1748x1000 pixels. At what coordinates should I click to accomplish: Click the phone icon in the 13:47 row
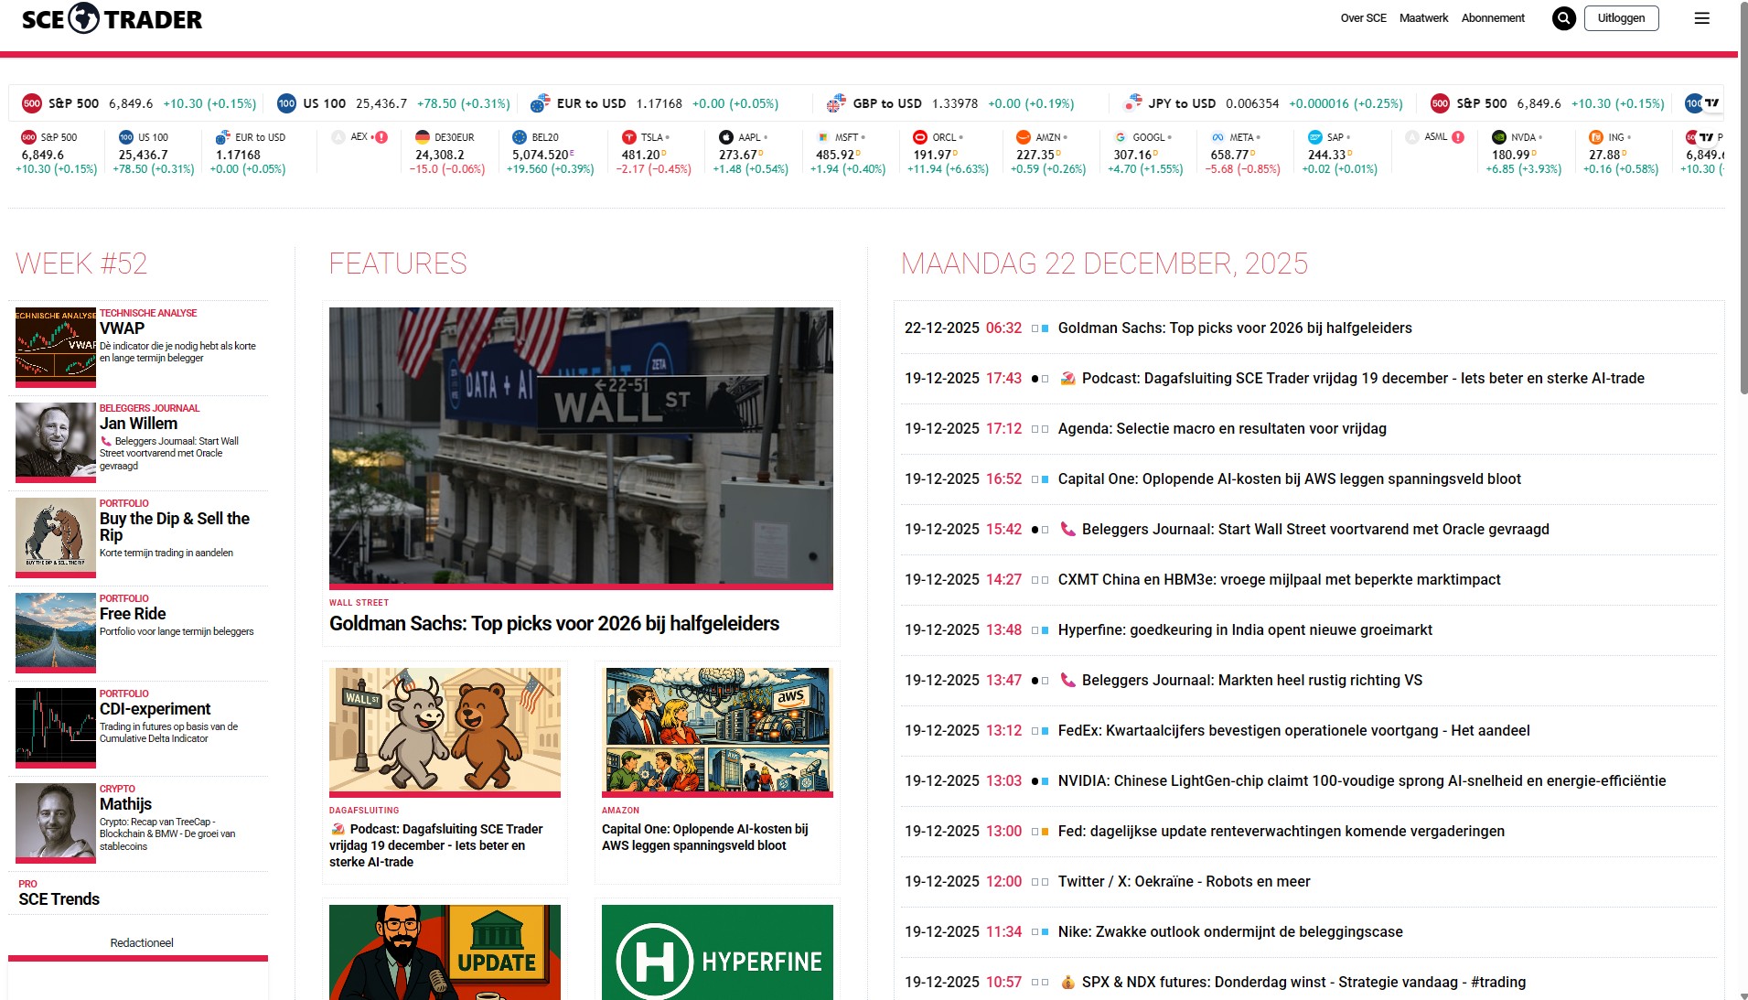click(x=1067, y=680)
